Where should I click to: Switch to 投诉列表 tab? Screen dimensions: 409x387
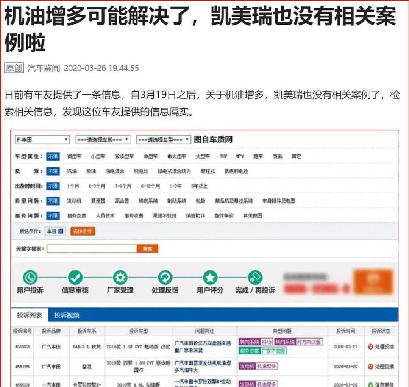click(x=30, y=315)
